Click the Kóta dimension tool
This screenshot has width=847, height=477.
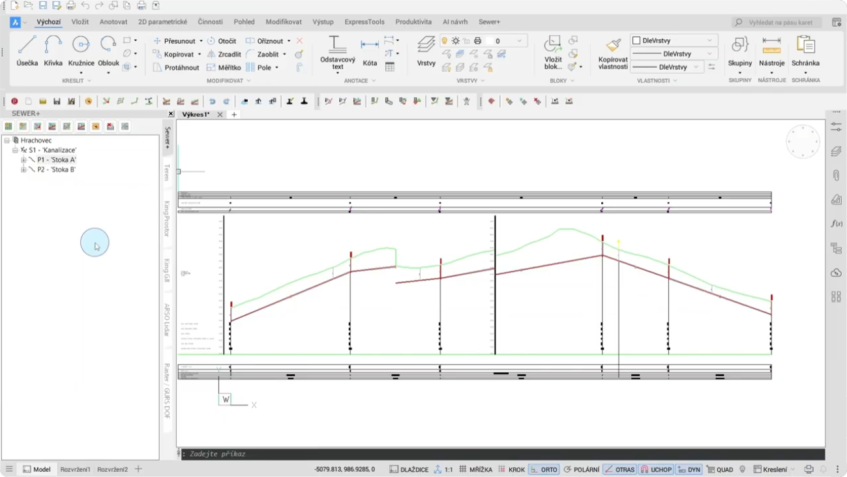(370, 51)
